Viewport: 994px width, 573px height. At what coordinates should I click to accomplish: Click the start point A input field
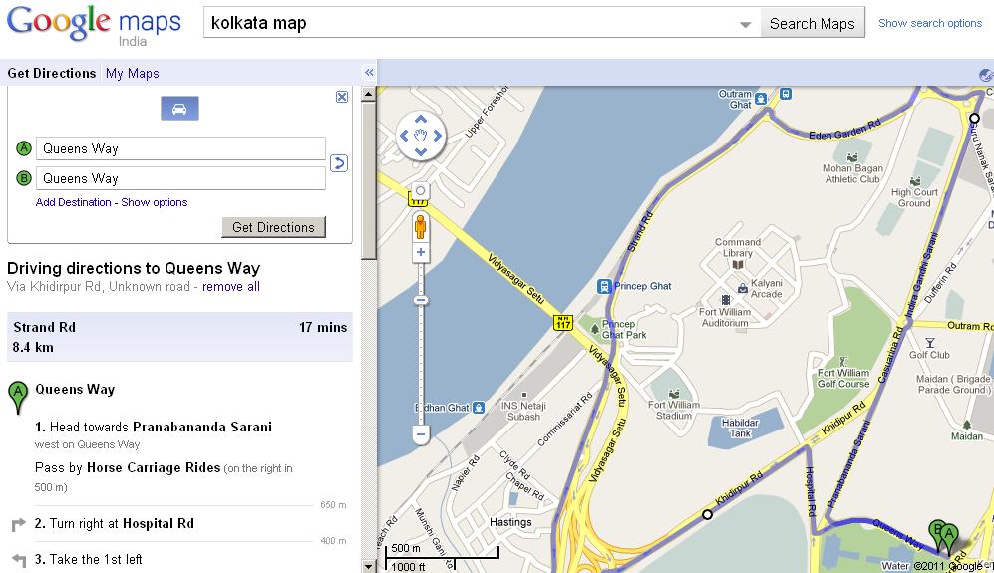click(180, 148)
